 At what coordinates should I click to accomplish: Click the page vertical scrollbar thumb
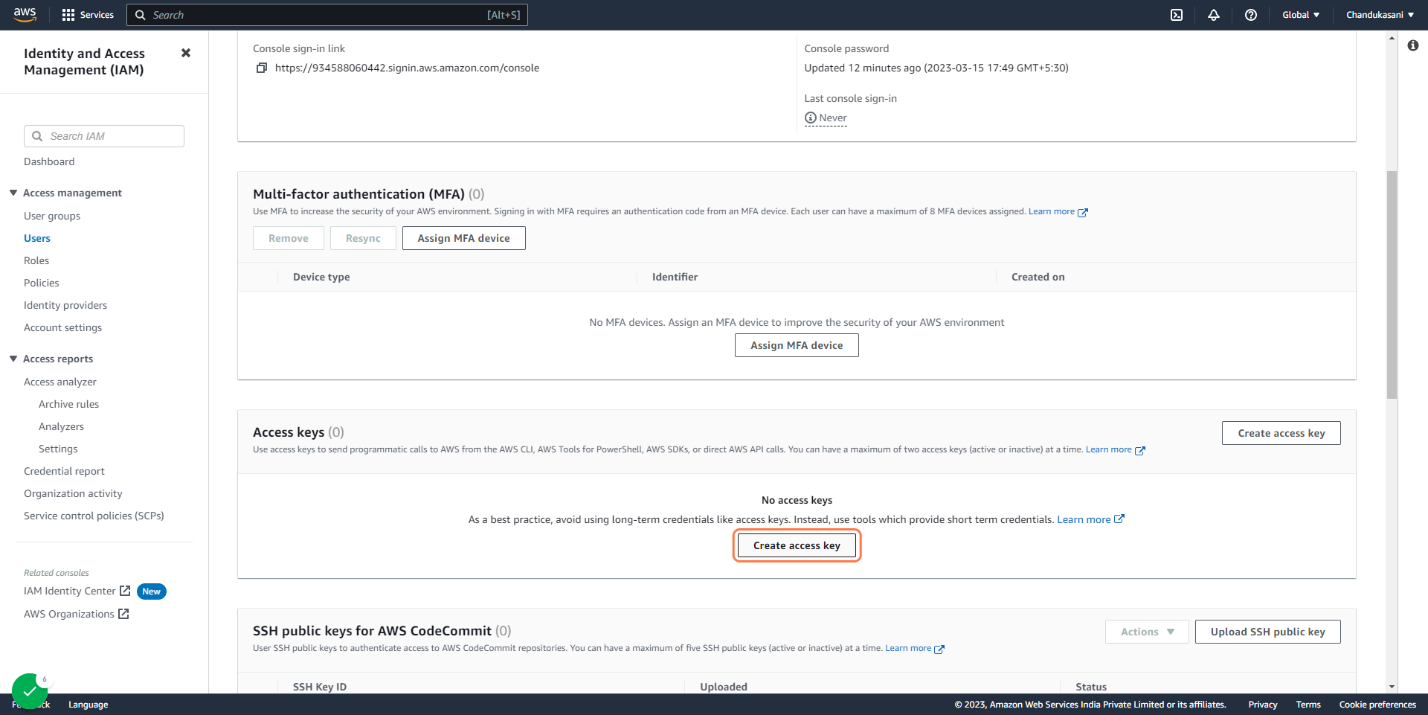(x=1392, y=284)
